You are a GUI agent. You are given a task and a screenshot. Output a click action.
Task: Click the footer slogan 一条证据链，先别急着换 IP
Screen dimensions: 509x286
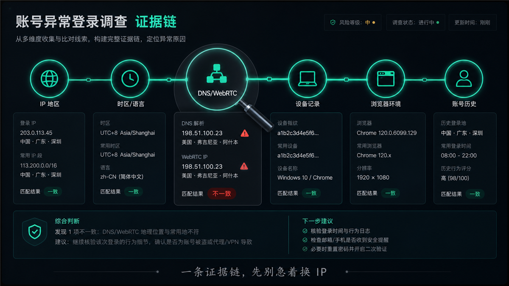(254, 272)
